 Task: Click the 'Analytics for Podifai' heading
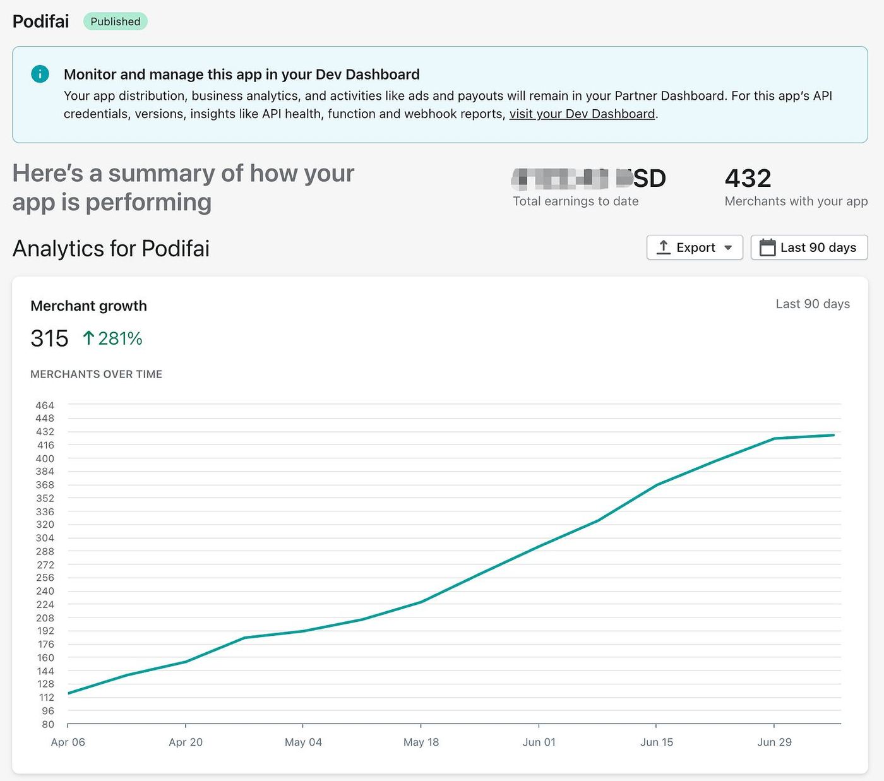[111, 248]
